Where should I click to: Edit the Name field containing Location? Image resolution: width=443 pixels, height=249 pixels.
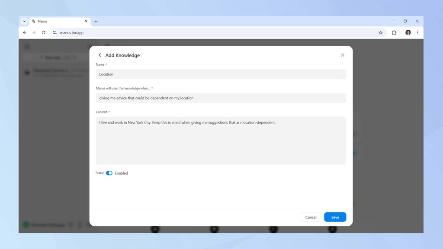click(x=220, y=74)
